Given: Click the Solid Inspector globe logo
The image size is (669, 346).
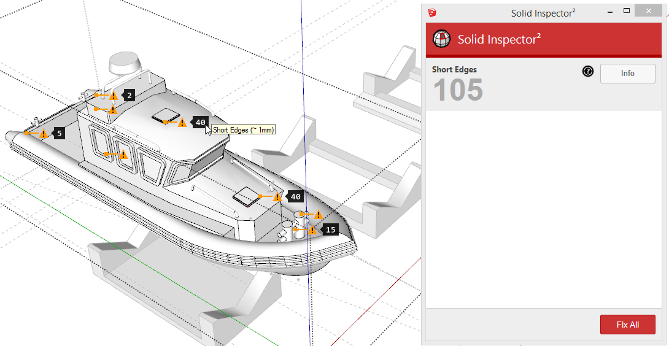Looking at the screenshot, I should tap(442, 39).
